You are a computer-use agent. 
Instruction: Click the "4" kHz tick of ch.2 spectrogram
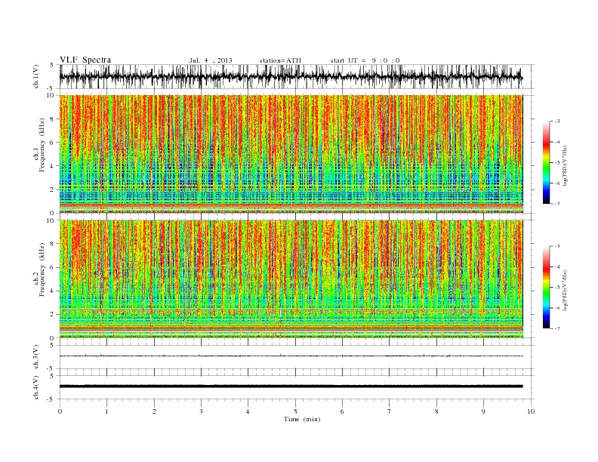click(x=52, y=291)
